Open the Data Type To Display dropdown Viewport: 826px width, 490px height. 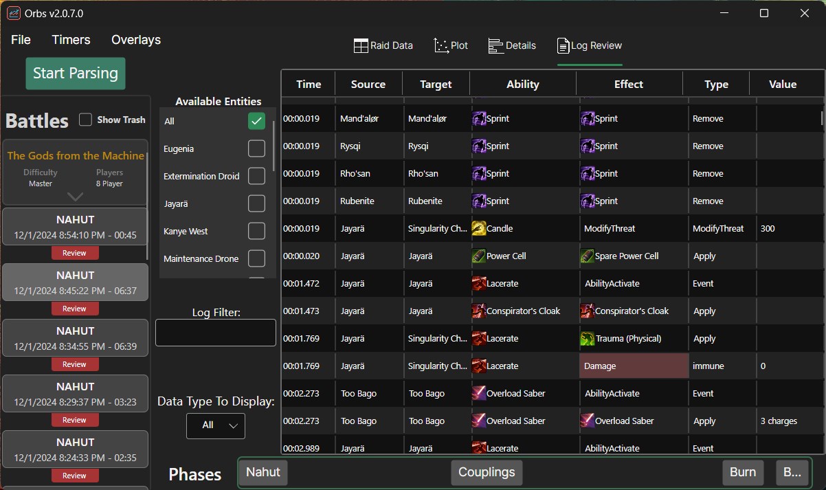pyautogui.click(x=216, y=425)
